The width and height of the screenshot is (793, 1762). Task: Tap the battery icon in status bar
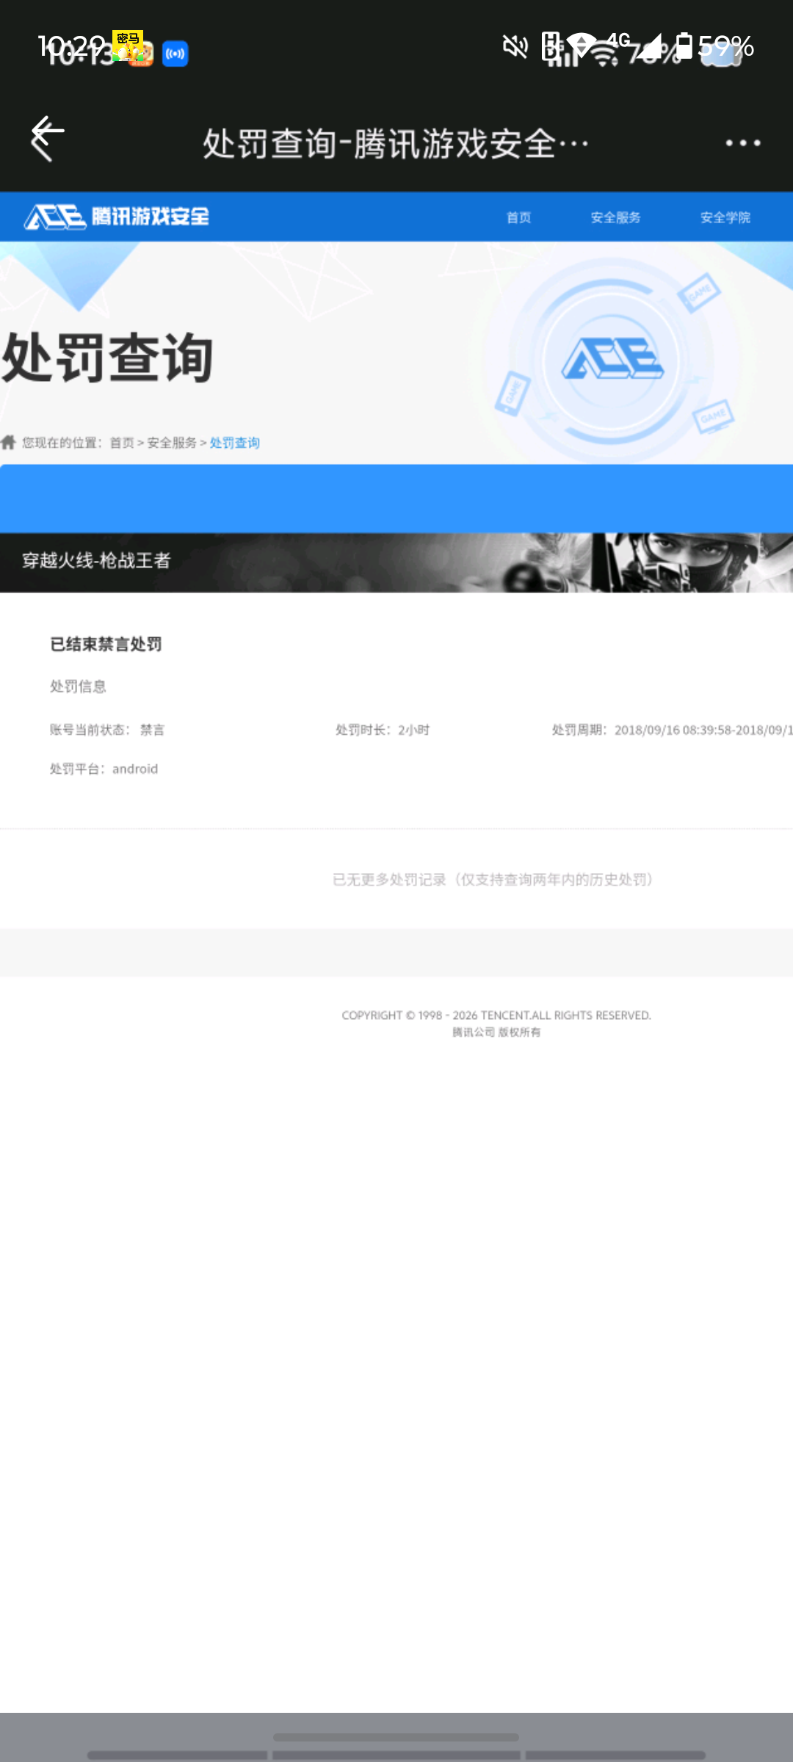click(684, 46)
